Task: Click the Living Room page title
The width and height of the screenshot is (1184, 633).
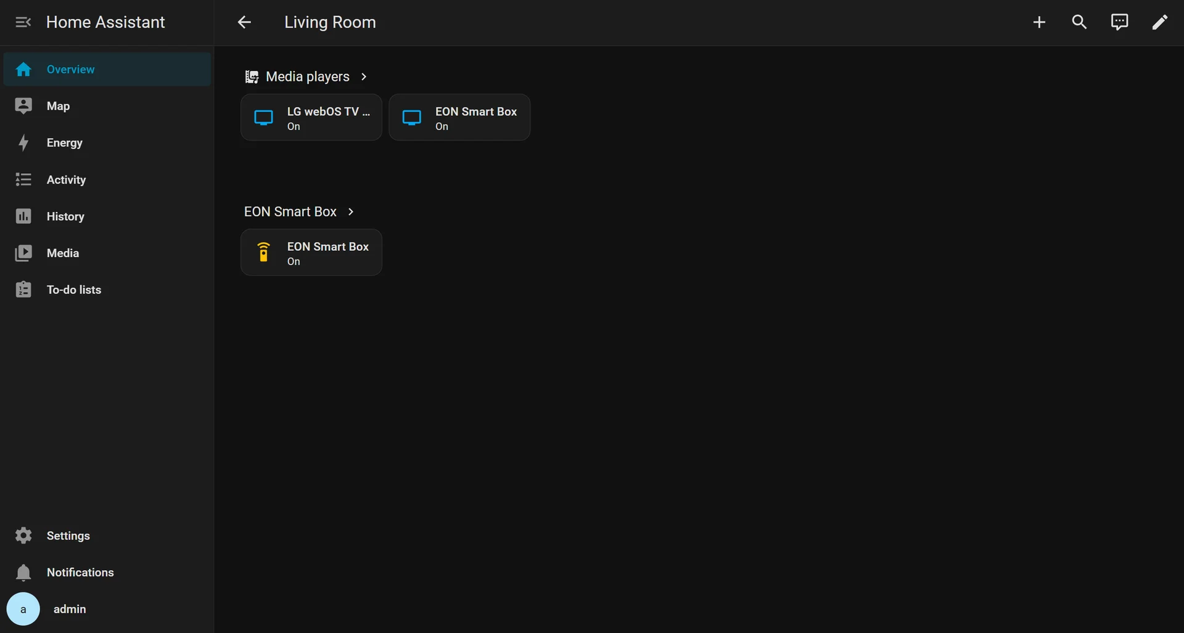Action: pyautogui.click(x=330, y=22)
